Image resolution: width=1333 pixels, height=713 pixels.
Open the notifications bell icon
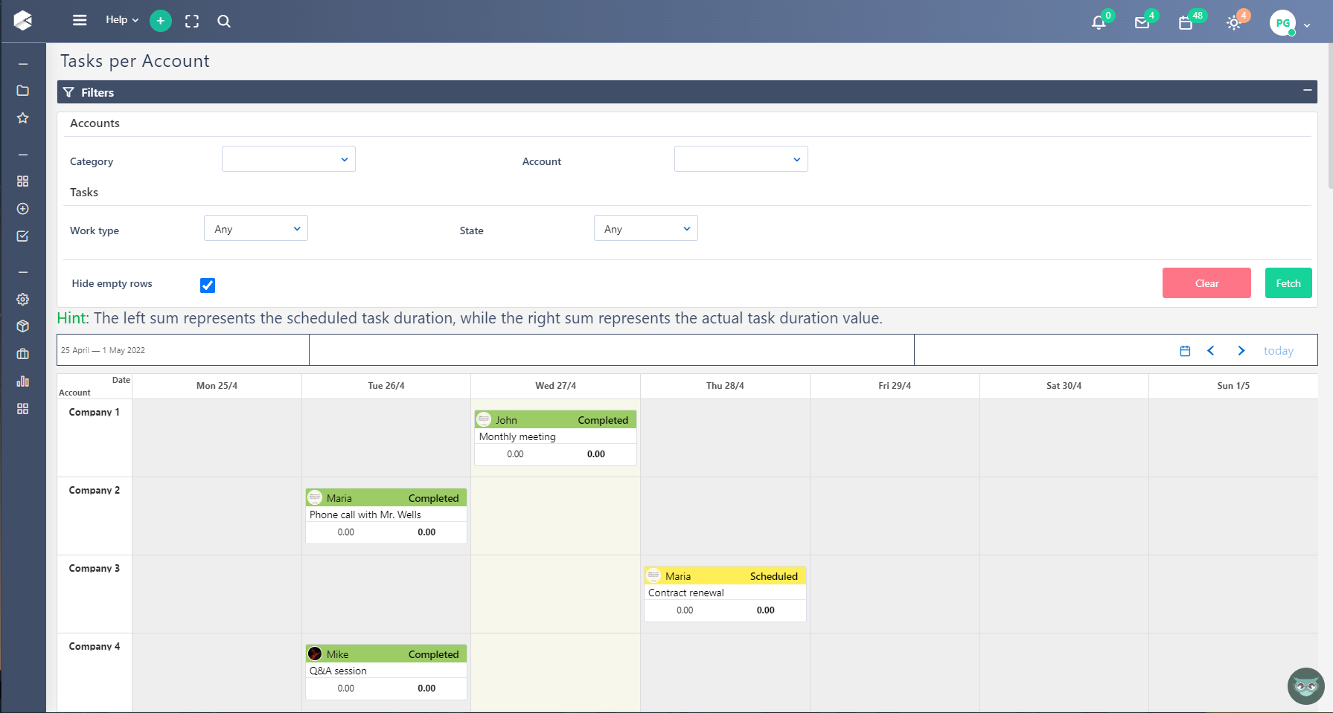1099,22
